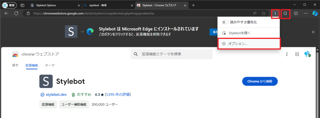
Task: Activate Read aloud icon in address bar
Action: [x=255, y=13]
